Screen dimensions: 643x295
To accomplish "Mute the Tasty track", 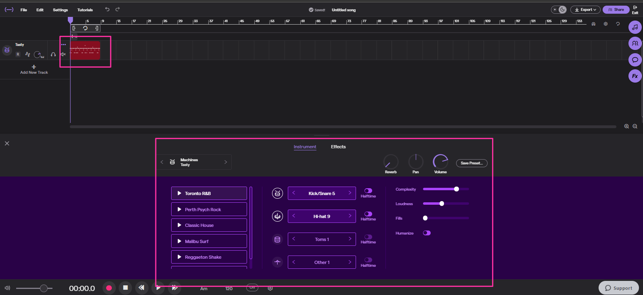I will (63, 54).
